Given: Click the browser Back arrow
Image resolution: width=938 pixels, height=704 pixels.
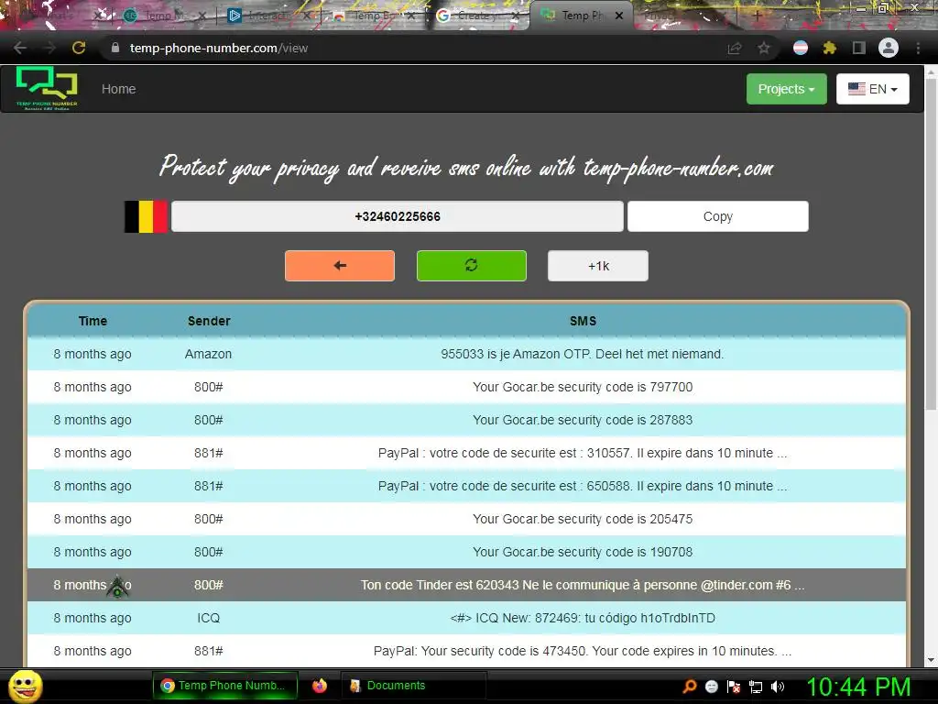Looking at the screenshot, I should pos(20,48).
